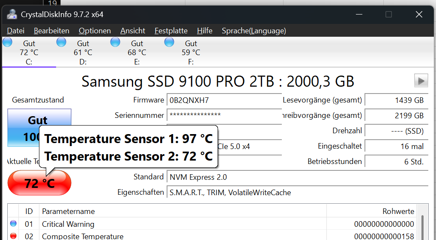The height and width of the screenshot is (240, 436).
Task: Click the Eingeschaltet value 16 mal
Action: (x=397, y=146)
